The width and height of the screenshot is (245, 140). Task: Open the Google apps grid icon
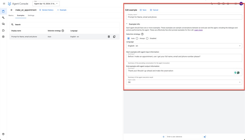coord(236,4)
